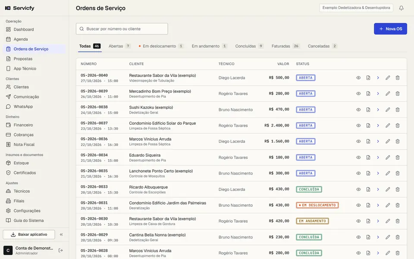The width and height of the screenshot is (414, 259).
Task: Open Nota Fiscal in sidebar
Action: 34,145
